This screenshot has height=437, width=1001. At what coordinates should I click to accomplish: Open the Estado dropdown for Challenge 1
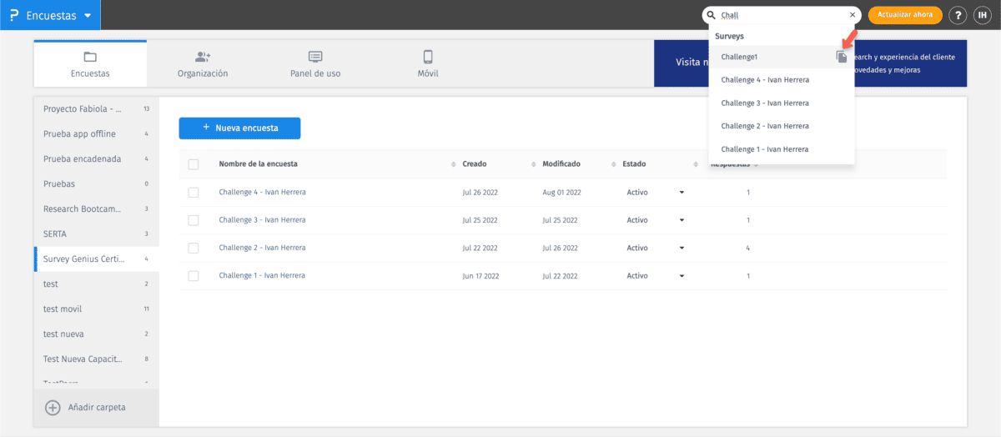[682, 276]
